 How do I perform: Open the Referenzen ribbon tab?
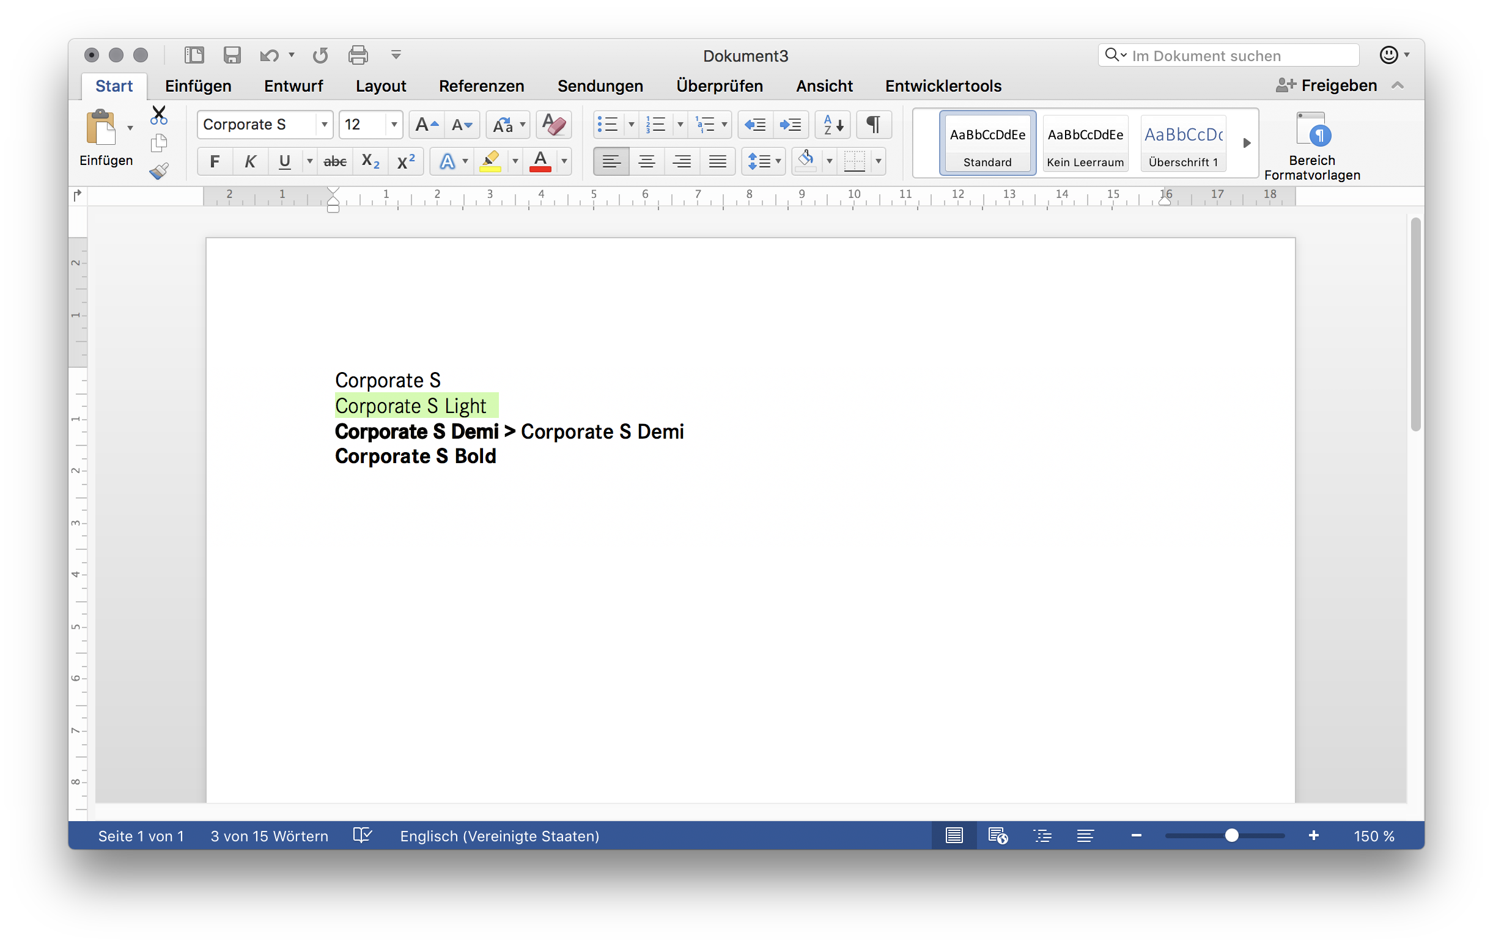click(x=481, y=86)
